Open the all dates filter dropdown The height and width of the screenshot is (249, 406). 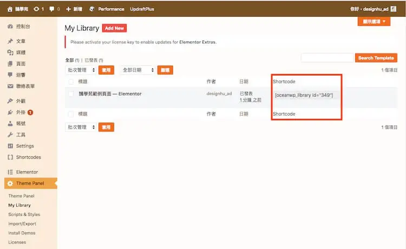[x=137, y=70]
